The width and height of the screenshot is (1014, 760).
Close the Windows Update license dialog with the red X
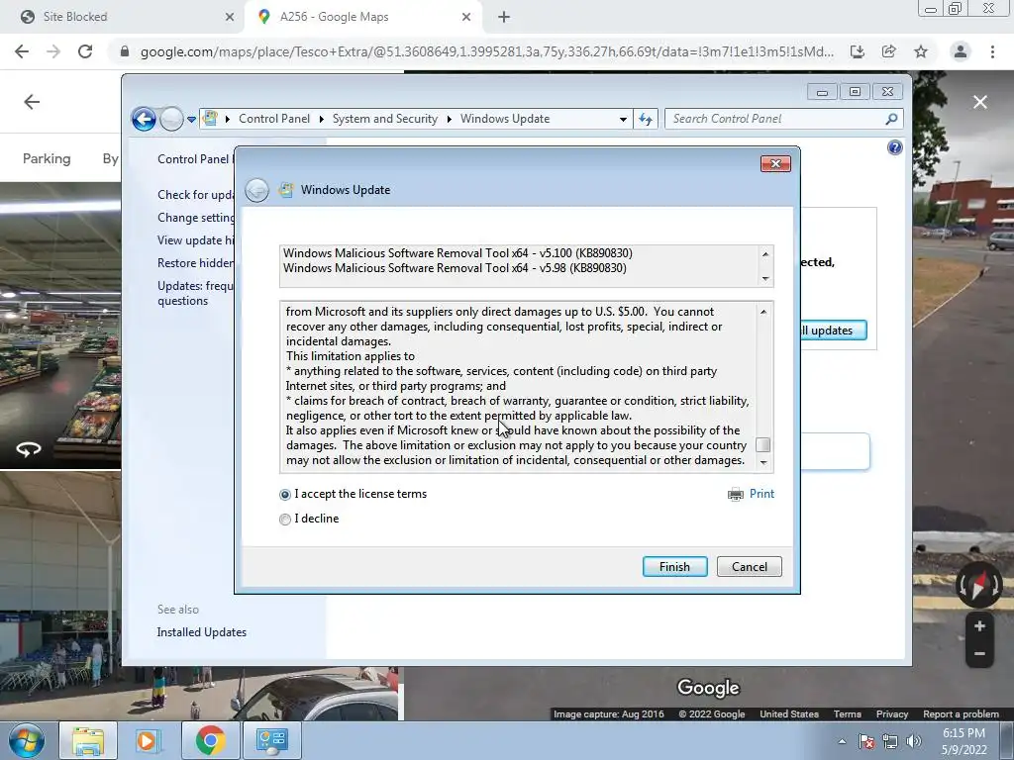(x=775, y=163)
